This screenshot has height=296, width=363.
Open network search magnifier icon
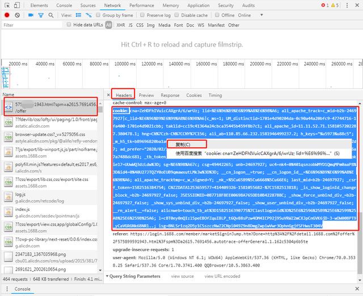click(51, 15)
